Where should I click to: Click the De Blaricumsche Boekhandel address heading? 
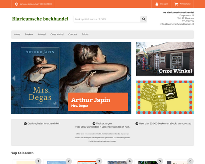tap(178, 13)
